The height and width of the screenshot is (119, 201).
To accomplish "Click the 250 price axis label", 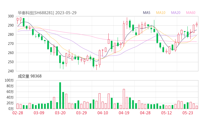I will click(11, 62).
